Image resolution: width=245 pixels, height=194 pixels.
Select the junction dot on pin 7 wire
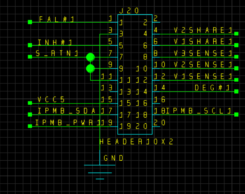coord(90,57)
